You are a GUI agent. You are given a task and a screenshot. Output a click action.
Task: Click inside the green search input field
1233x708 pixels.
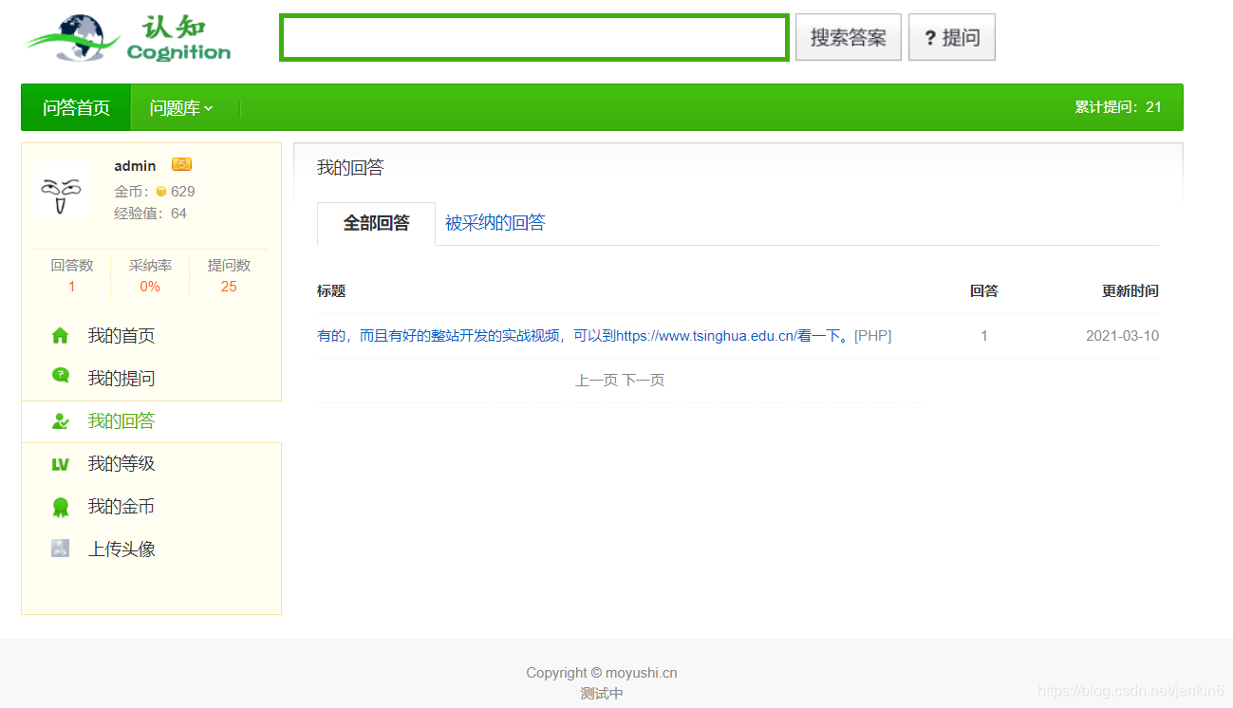point(533,37)
